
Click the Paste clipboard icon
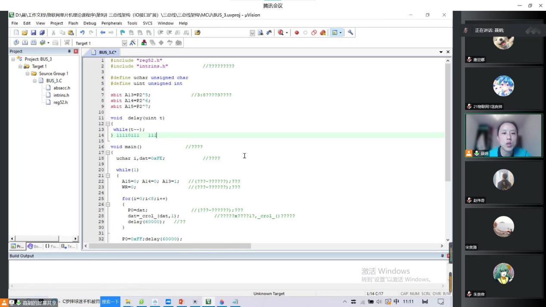point(71,33)
